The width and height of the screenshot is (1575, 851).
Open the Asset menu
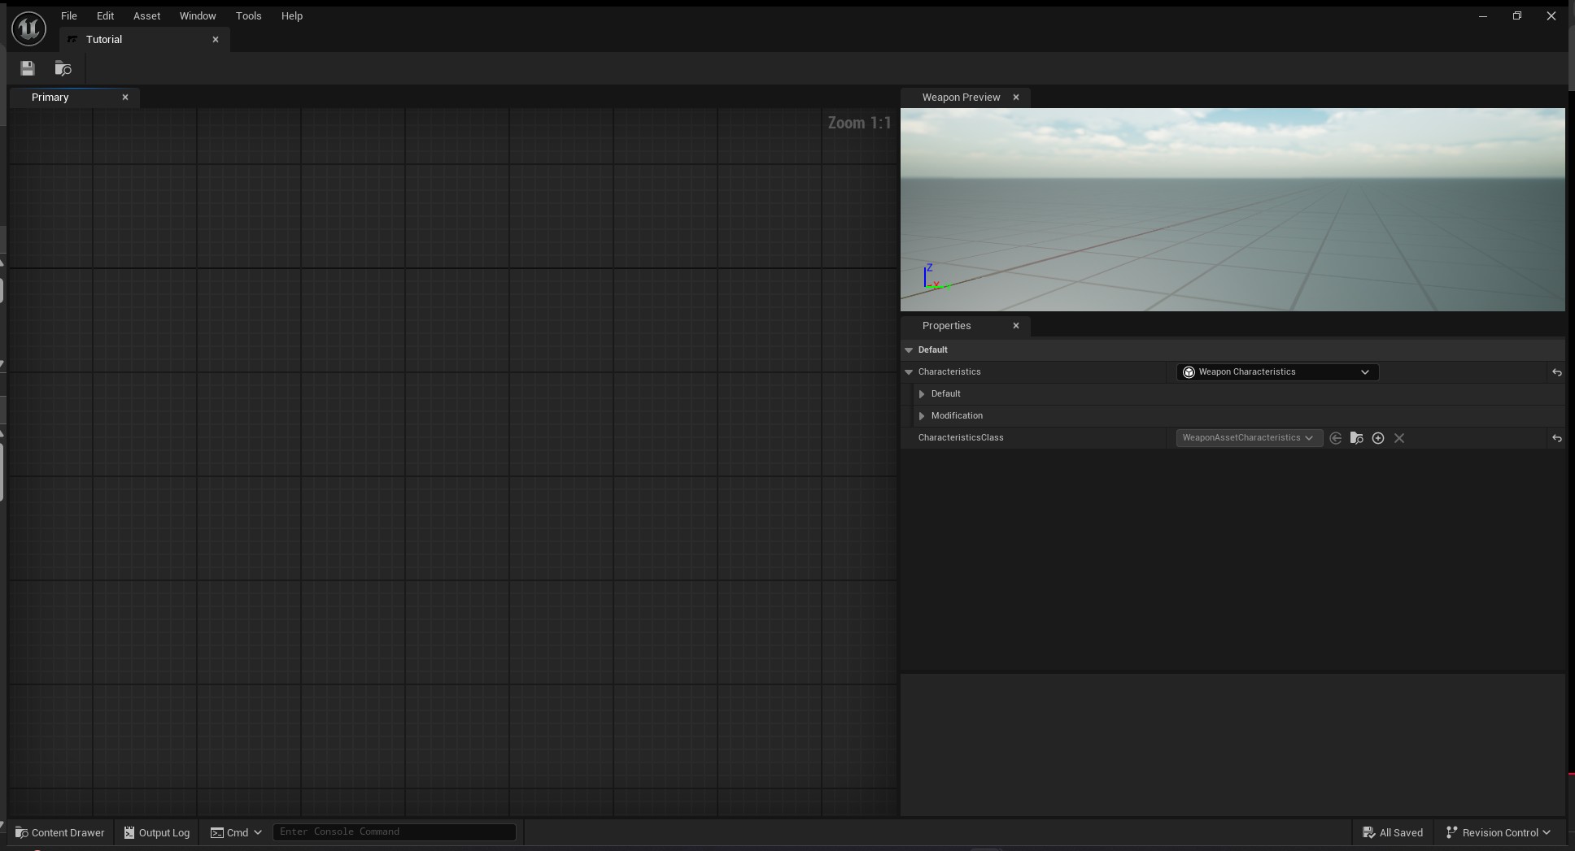(x=146, y=15)
